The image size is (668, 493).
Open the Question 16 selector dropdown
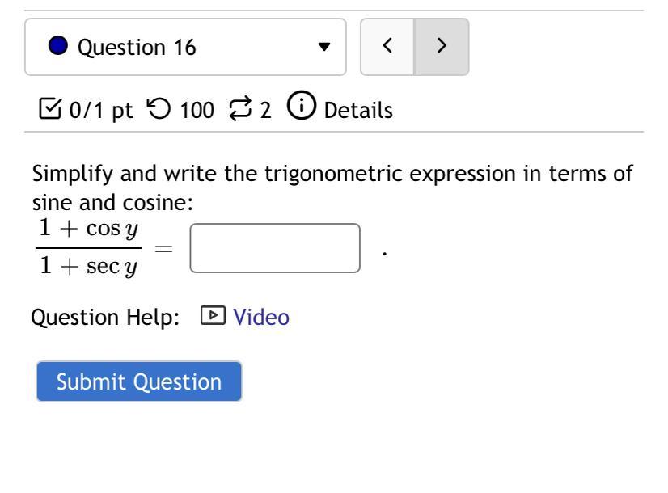(184, 48)
